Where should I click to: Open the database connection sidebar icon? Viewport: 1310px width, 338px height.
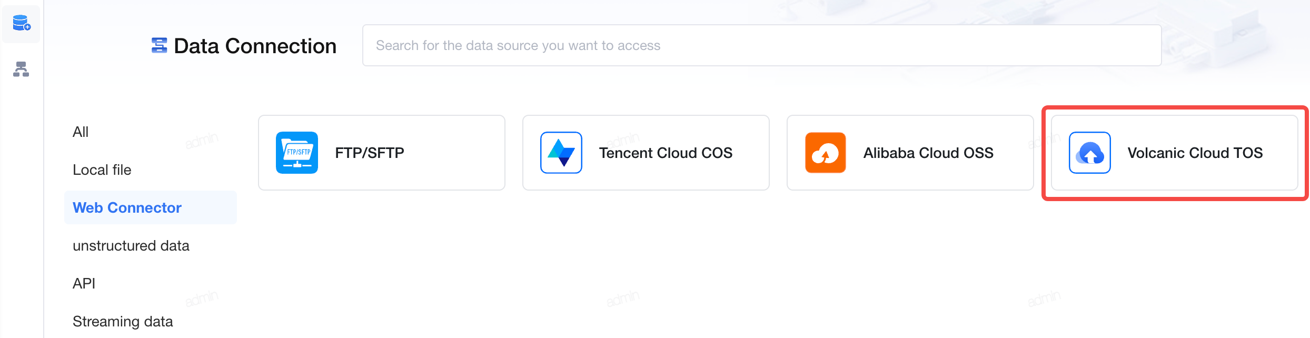21,23
